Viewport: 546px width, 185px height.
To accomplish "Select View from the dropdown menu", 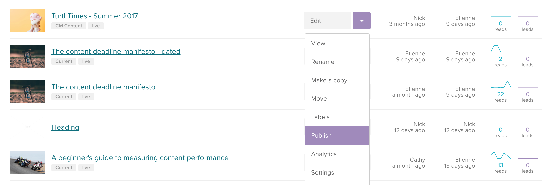I will [318, 43].
